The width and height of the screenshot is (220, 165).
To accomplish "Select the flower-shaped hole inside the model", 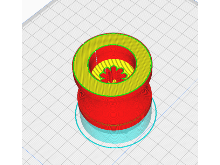I will click(x=111, y=74).
